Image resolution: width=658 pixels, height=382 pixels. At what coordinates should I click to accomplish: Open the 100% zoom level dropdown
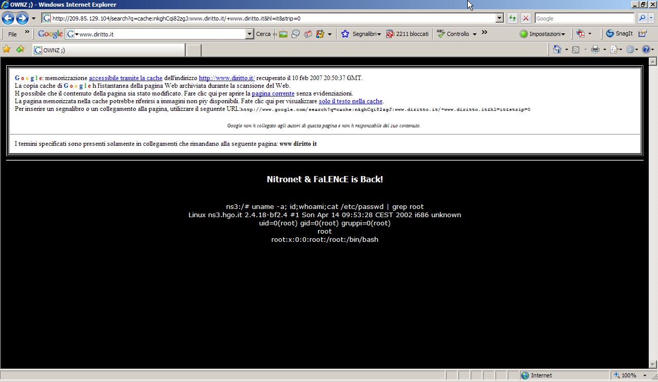(x=645, y=375)
